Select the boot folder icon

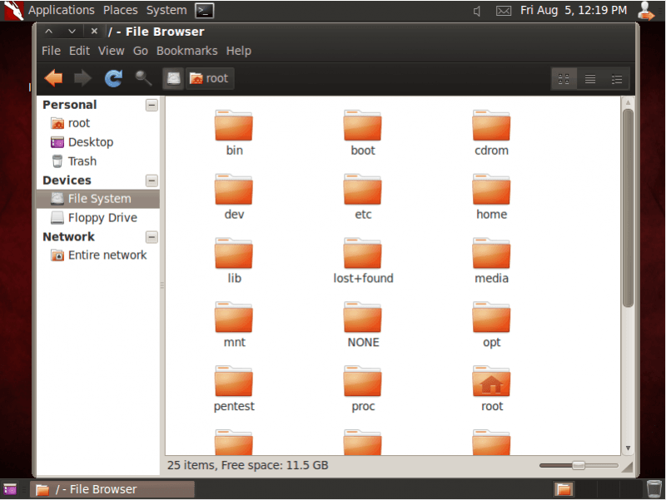[x=363, y=126]
